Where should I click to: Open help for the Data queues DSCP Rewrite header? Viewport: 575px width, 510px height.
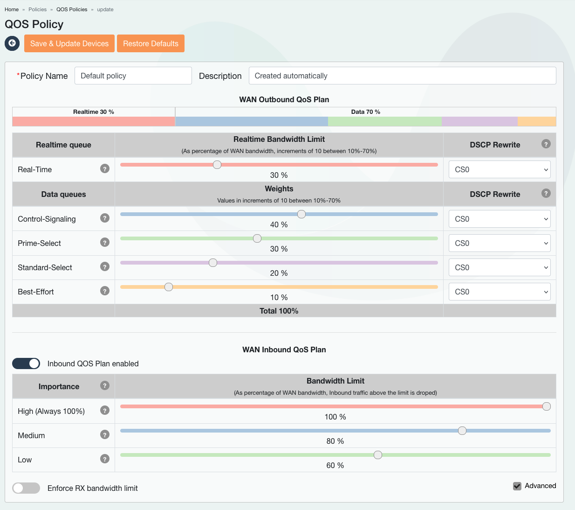[x=546, y=193]
